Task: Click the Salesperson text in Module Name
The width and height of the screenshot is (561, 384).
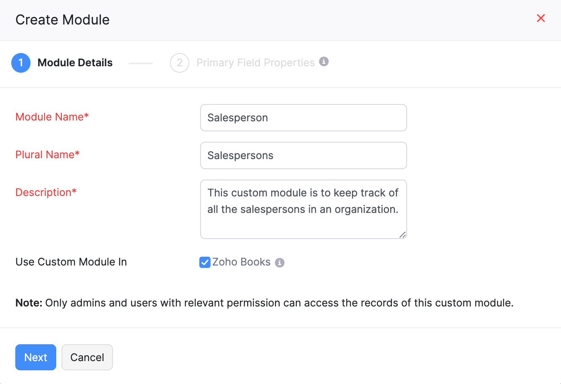Action: pyautogui.click(x=238, y=118)
